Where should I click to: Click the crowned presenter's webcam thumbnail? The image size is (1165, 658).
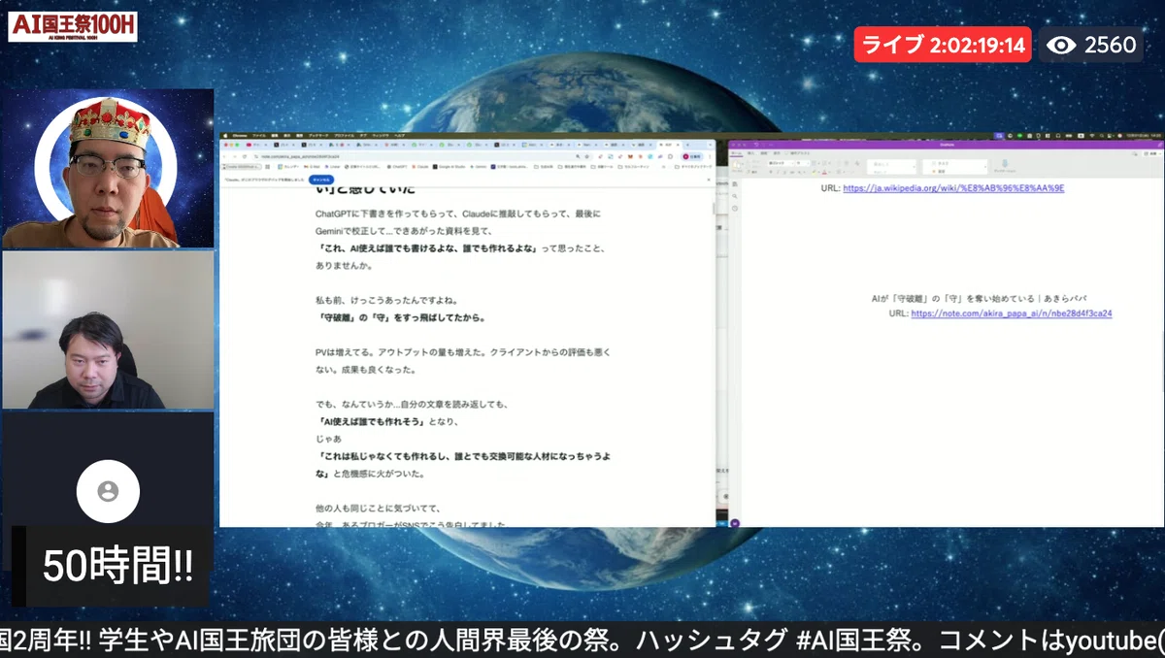pos(108,169)
